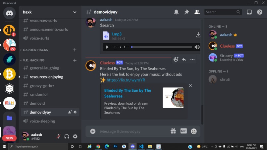Open the blue server folder icon
267x150 pixels.
[x=9, y=118]
